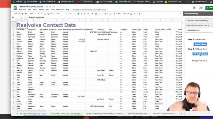Insert a comment from toolbar
213x119 pixels.
pyautogui.click(x=128, y=14)
